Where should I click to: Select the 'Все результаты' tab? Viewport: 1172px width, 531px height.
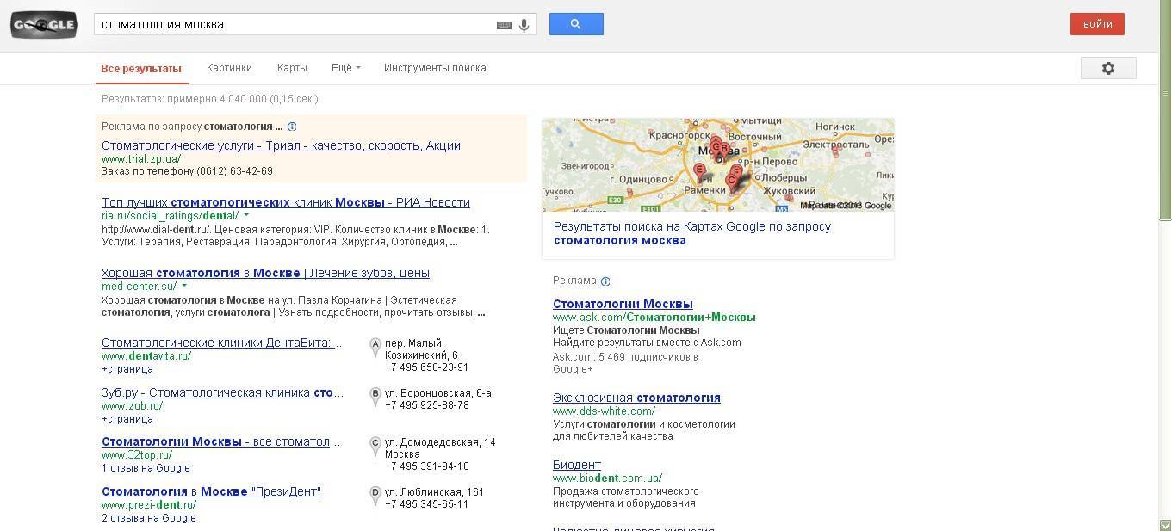click(141, 69)
